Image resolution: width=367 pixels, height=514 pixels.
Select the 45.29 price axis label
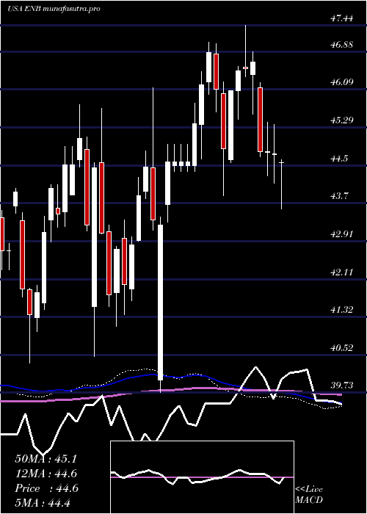pos(341,120)
